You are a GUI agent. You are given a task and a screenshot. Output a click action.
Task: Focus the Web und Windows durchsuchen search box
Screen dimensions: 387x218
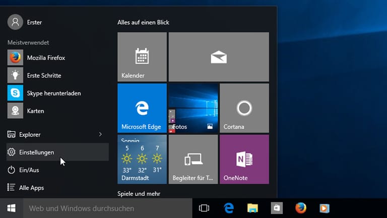point(108,208)
